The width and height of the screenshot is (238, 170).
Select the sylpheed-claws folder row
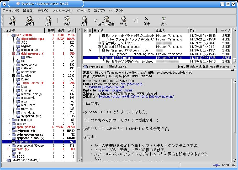tap(39, 138)
